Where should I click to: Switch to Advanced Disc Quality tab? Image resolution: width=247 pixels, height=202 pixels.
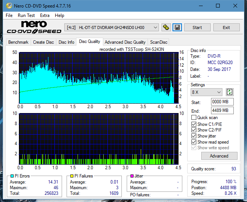pos(125,42)
